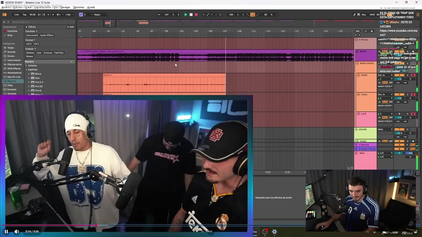
Task: Click the Edit filters button
Action: point(70,27)
